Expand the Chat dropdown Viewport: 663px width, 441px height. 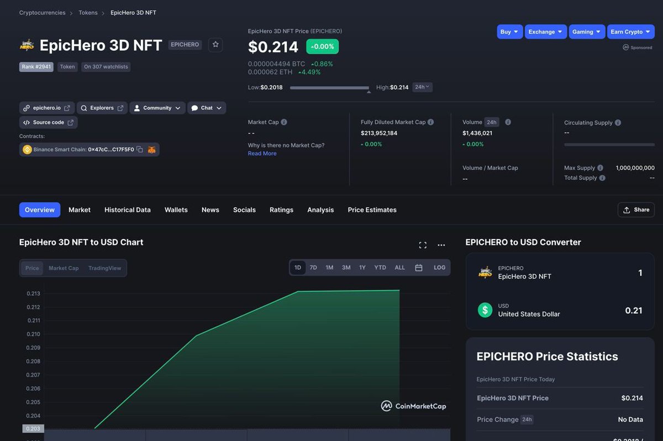click(x=207, y=108)
